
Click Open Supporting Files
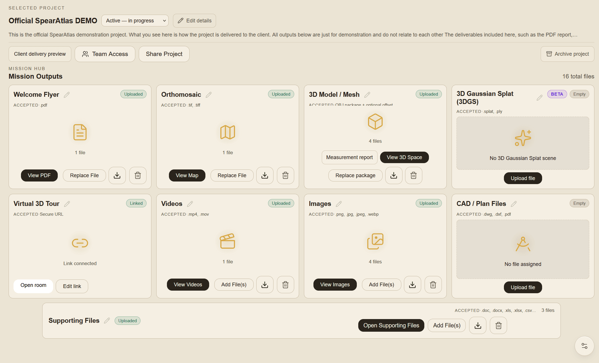[391, 325]
